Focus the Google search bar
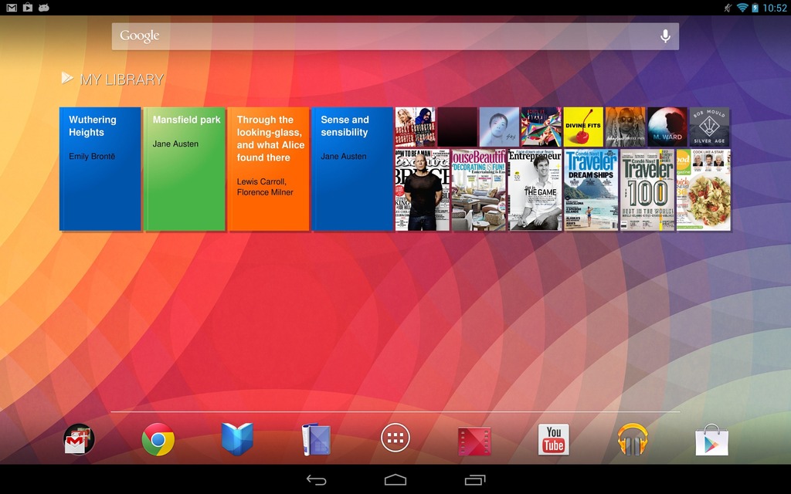The image size is (791, 494). coord(395,36)
